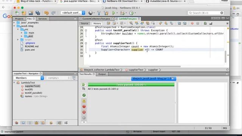
Task: Open the CustomCollectorsTest.java editor tab
Action: coord(96,19)
